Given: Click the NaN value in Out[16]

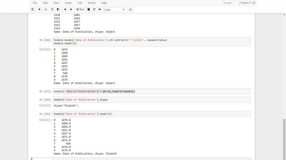Looking at the screenshot, I should pos(65,73).
